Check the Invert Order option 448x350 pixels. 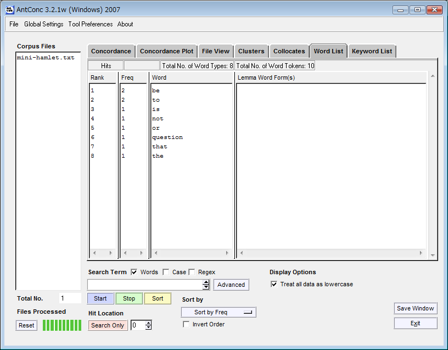[x=186, y=324]
